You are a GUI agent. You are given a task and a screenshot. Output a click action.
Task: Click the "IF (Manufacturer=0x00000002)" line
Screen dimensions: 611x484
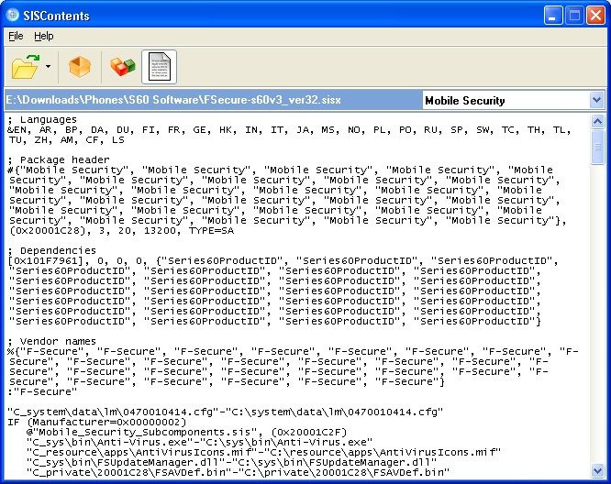97,422
